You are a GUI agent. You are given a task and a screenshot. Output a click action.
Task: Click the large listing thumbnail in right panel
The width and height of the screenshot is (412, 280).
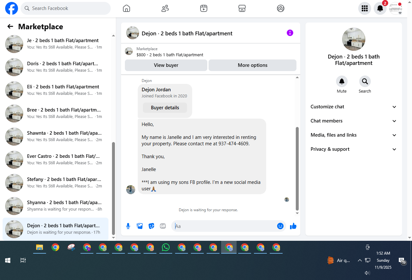coord(354,39)
